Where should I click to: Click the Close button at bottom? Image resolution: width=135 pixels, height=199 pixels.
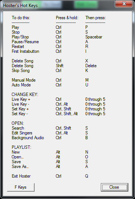coord(114,187)
